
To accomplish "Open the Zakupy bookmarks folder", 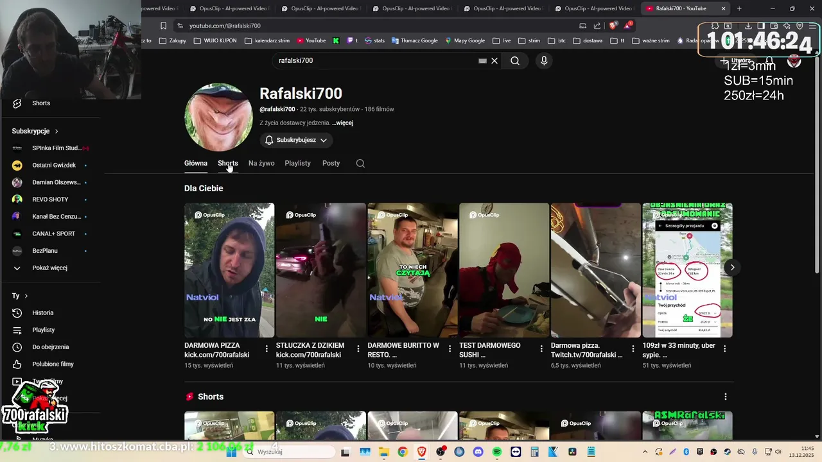I will pyautogui.click(x=173, y=40).
